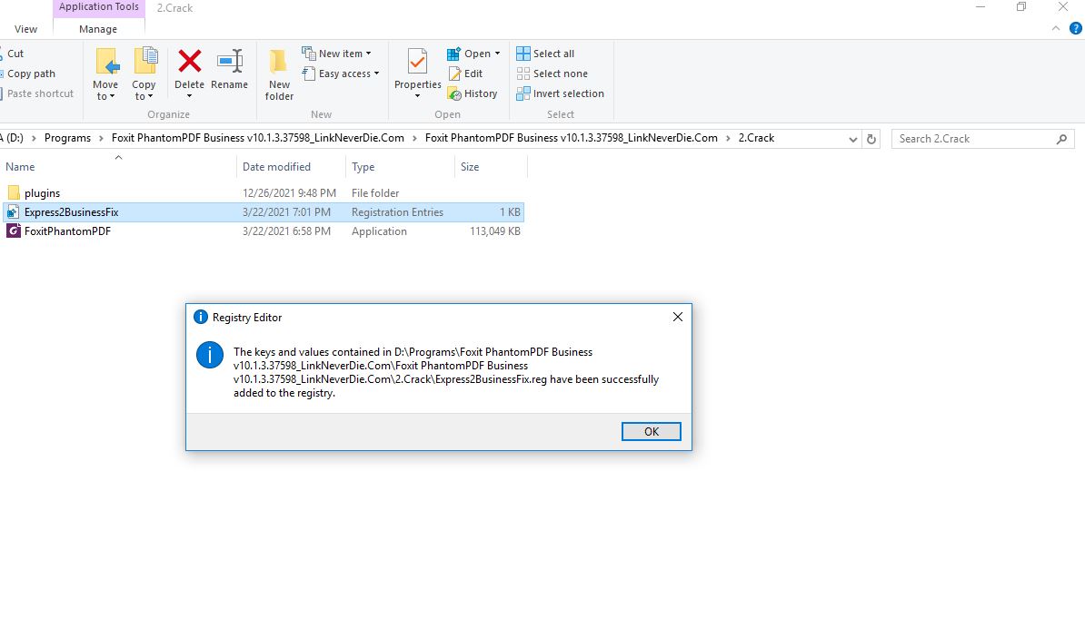Click the History icon in Open group
This screenshot has height=618, width=1085.
[473, 93]
